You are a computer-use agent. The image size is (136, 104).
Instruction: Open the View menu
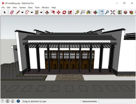click(15, 7)
